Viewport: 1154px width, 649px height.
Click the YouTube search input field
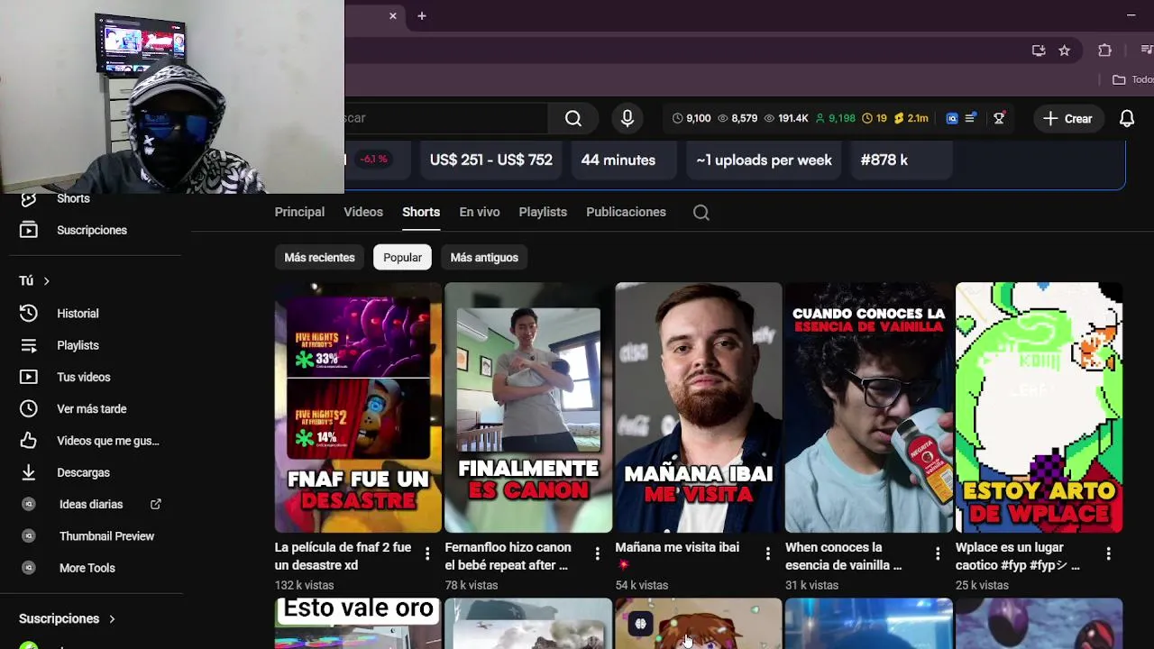pyautogui.click(x=445, y=118)
